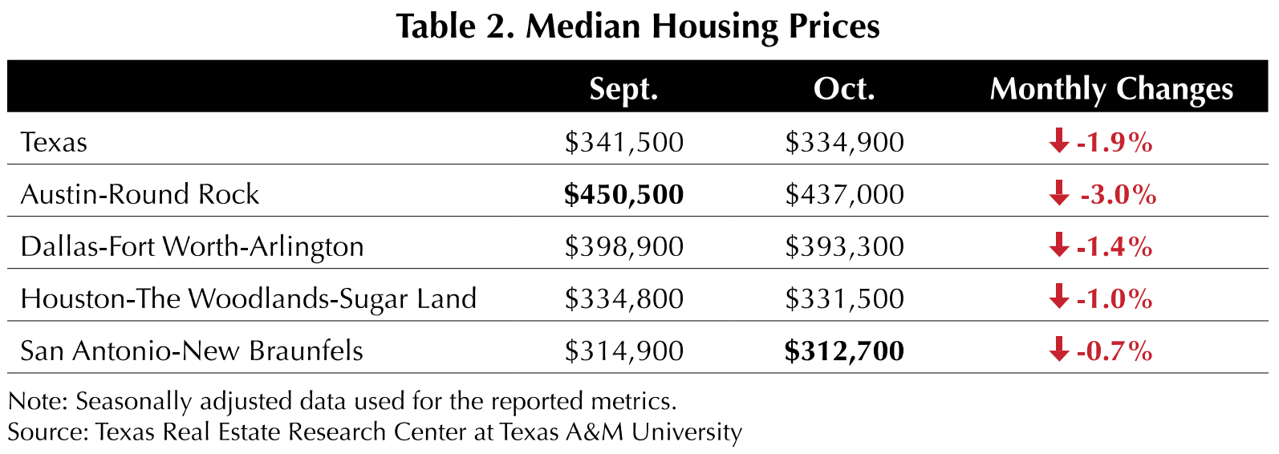The height and width of the screenshot is (454, 1279).
Task: Select the Austin-Round Rock row label
Action: click(x=140, y=194)
